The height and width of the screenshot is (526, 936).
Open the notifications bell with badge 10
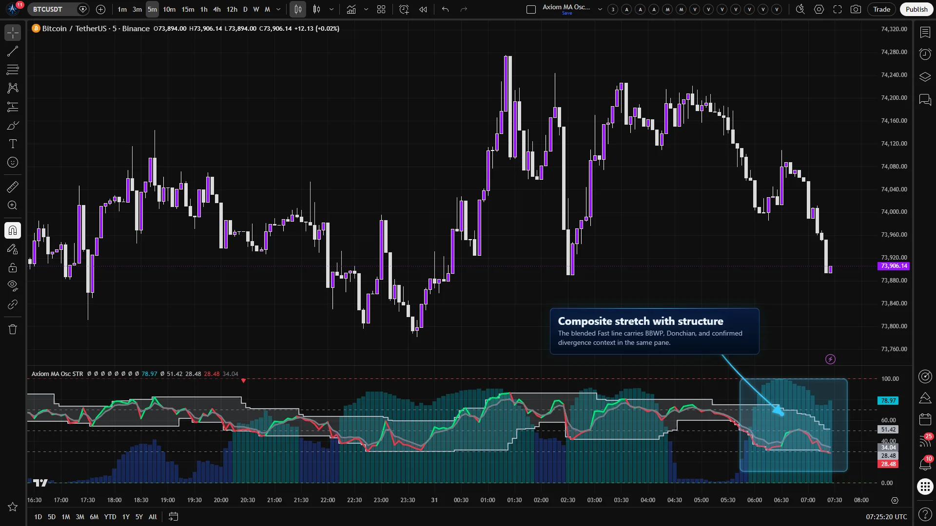tap(925, 464)
